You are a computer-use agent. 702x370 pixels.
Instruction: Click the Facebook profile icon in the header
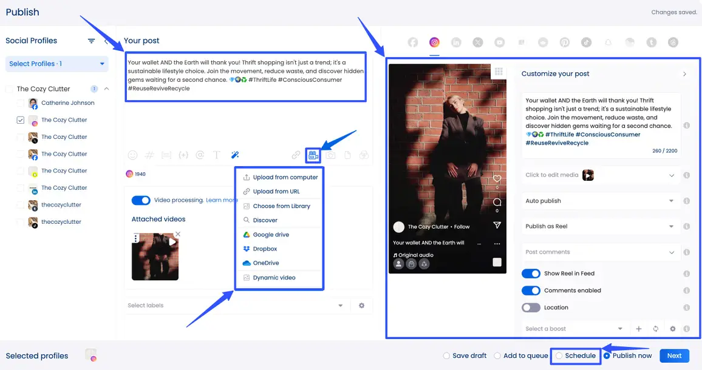click(413, 42)
